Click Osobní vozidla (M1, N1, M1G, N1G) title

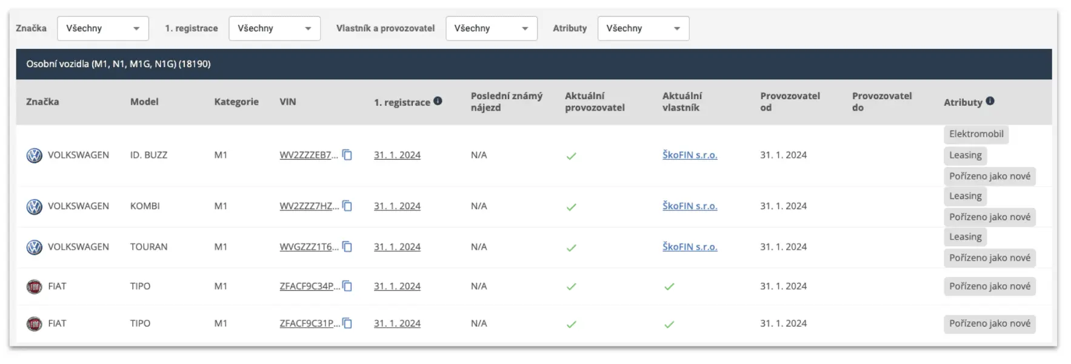click(118, 64)
